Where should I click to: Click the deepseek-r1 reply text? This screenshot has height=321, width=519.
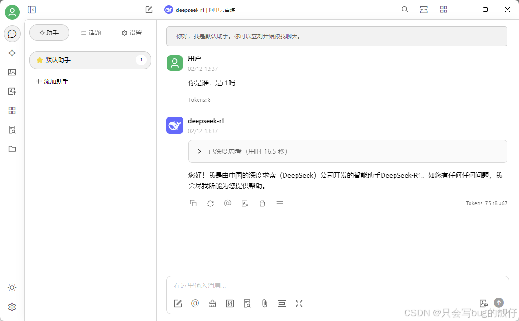tap(345, 181)
